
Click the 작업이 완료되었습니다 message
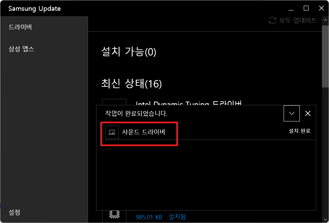coord(136,113)
